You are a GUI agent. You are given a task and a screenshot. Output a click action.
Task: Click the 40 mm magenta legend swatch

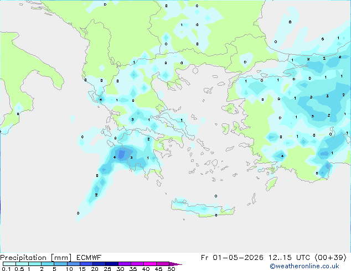click(x=150, y=264)
